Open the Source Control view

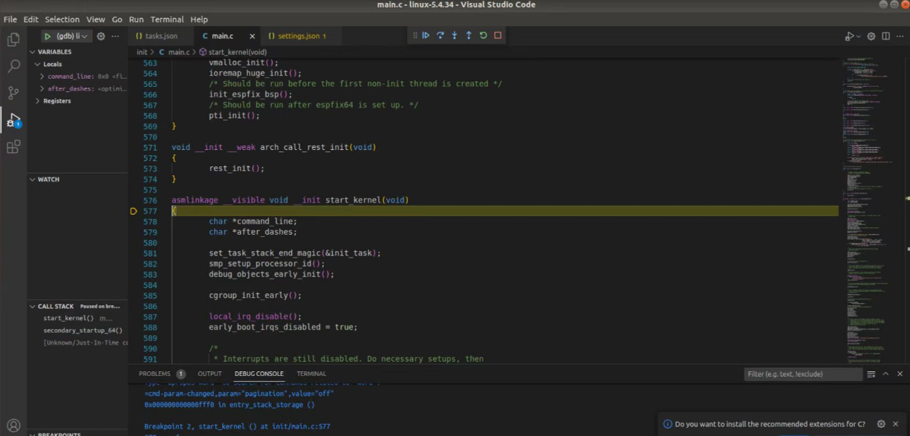click(13, 93)
